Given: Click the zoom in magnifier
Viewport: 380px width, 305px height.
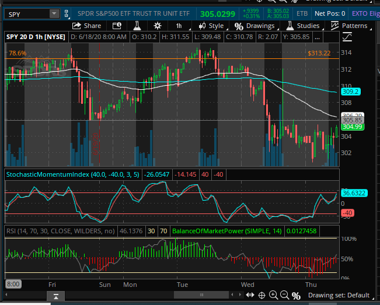Looking at the screenshot, I should point(273,295).
